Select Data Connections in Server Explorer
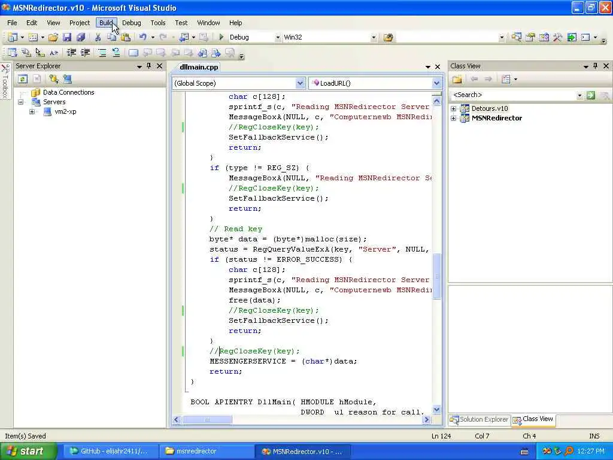 68,92
